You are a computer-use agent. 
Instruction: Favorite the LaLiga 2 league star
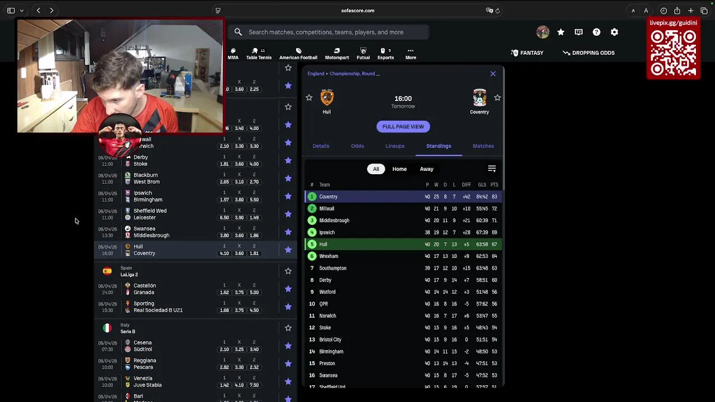(x=288, y=271)
